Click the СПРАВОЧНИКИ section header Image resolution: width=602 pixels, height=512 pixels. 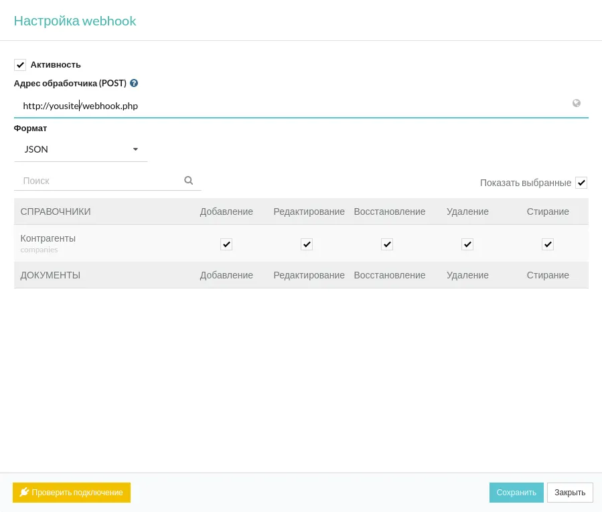point(56,211)
